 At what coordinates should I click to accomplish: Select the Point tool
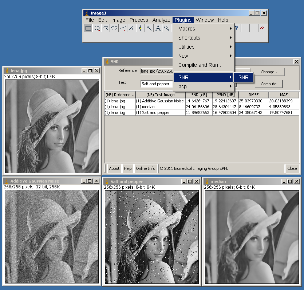pyautogui.click(x=141, y=28)
